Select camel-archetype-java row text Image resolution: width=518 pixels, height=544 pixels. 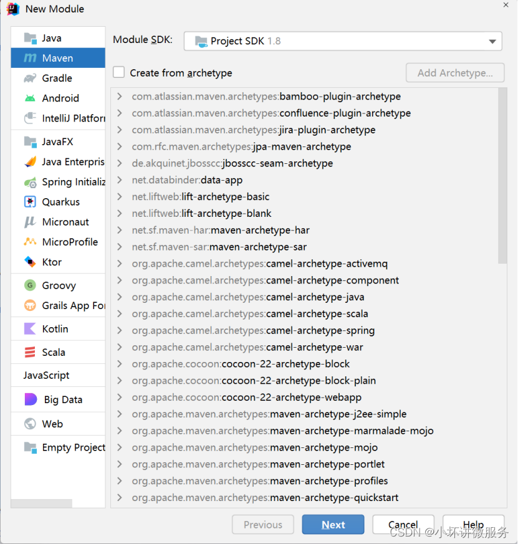[248, 297]
